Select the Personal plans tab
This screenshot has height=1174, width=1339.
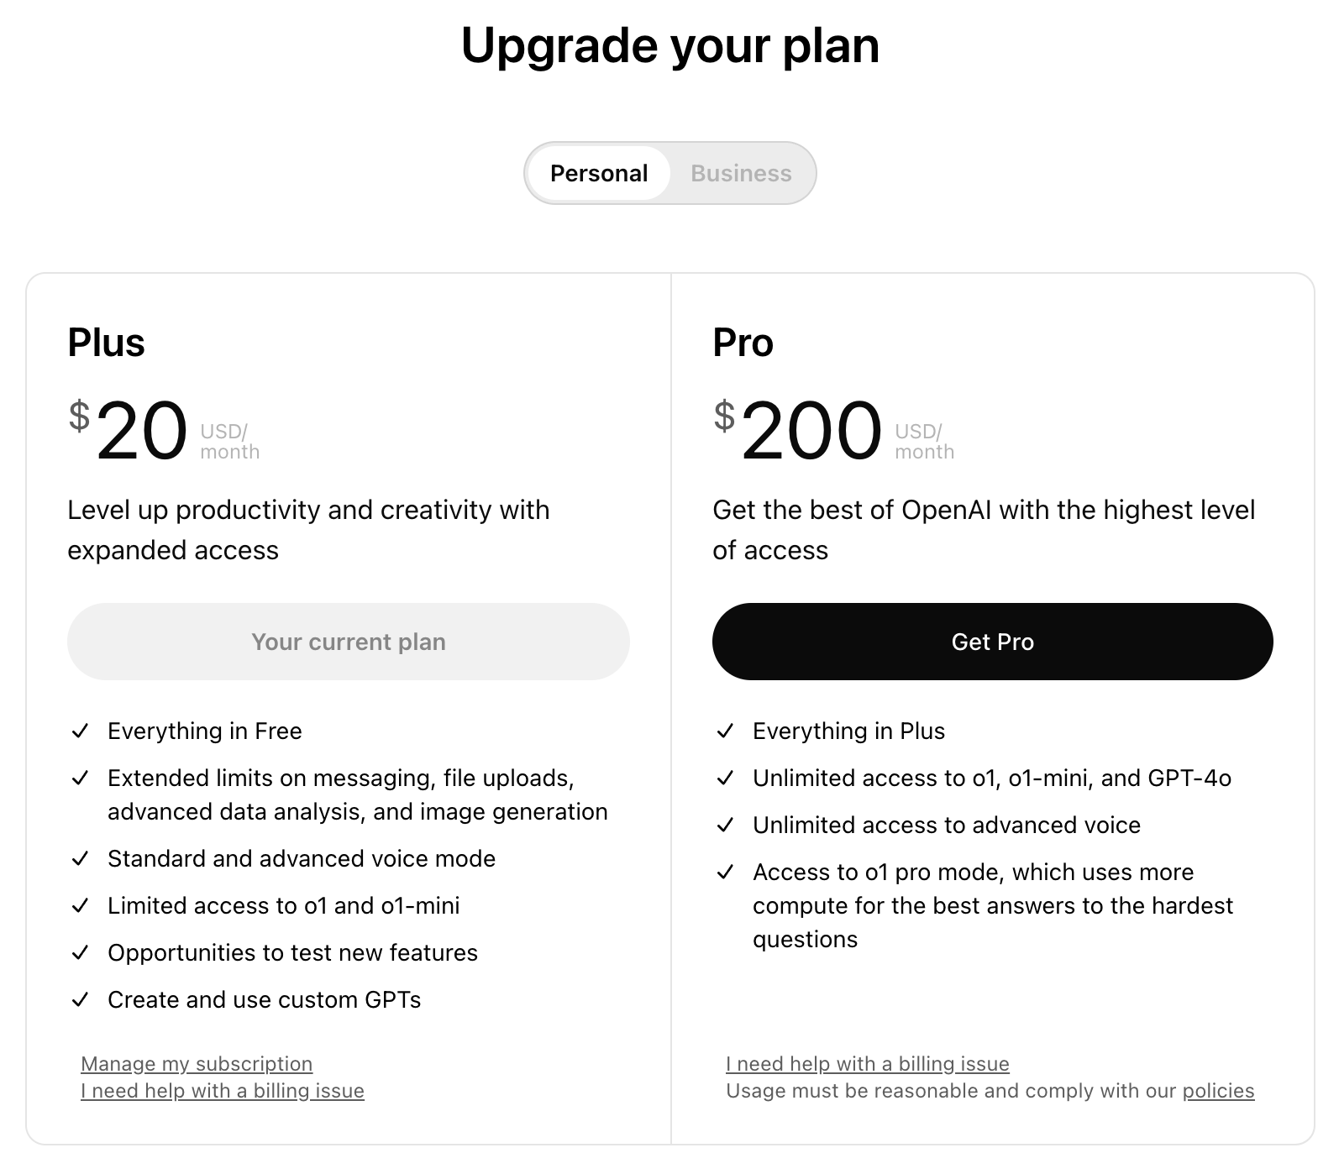pyautogui.click(x=599, y=173)
